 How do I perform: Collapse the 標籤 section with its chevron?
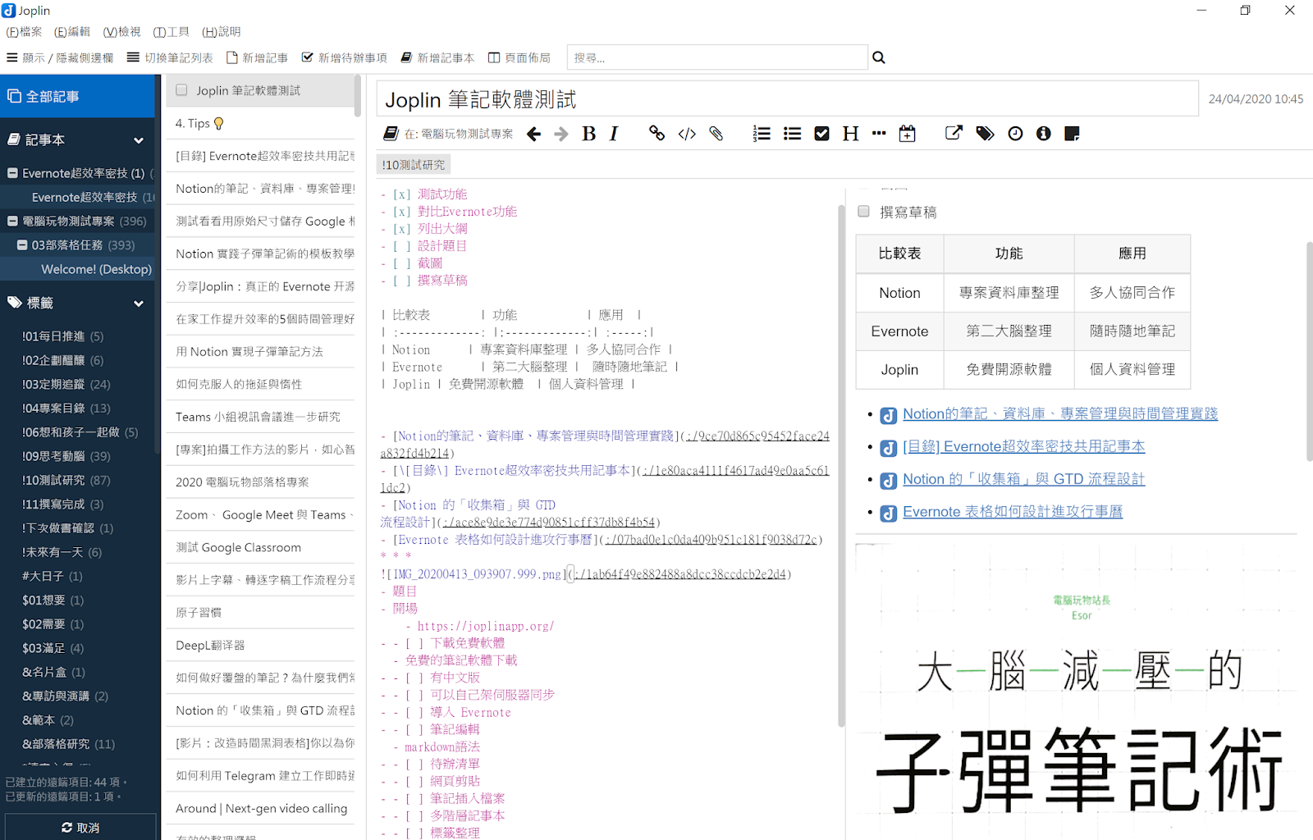(x=139, y=304)
